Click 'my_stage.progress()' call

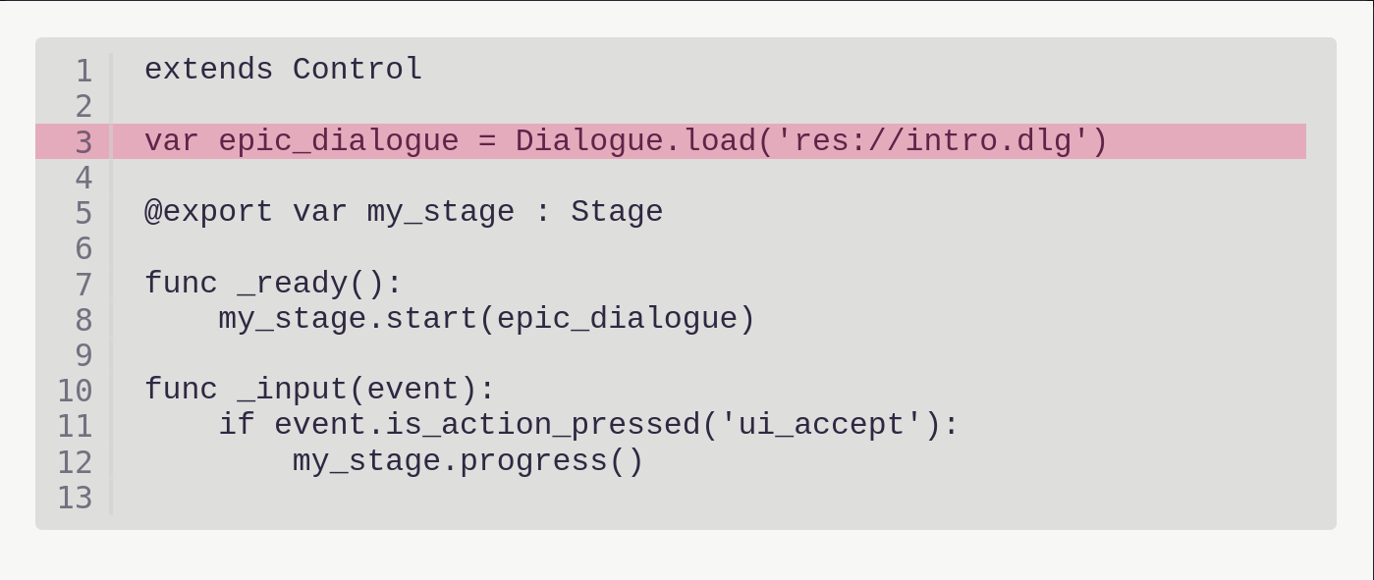[x=468, y=461]
